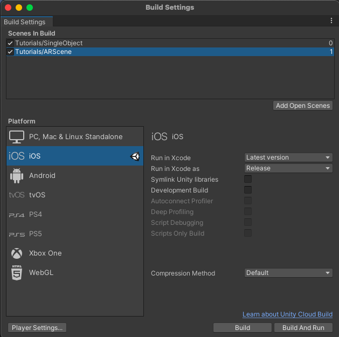
Task: Open the Run in Xcode as Release dropdown
Action: click(x=288, y=168)
